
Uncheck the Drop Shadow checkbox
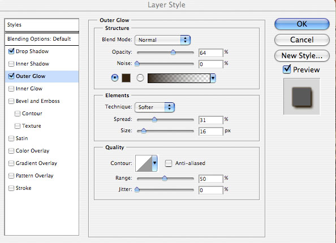[x=11, y=51]
